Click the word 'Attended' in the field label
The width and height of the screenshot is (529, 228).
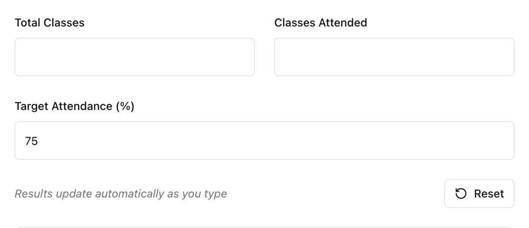coord(343,23)
